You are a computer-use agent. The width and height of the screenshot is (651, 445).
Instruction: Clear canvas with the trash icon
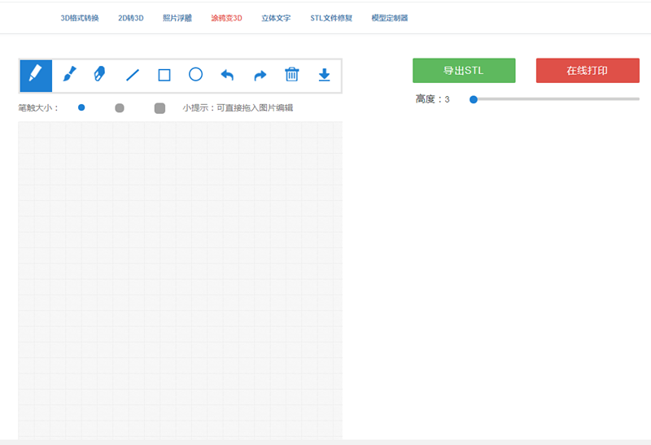click(x=292, y=75)
